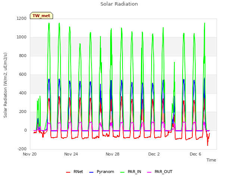Viewport: 239px width, 179px height.
Task: Click the TW_met annotation label
Action: click(x=41, y=16)
